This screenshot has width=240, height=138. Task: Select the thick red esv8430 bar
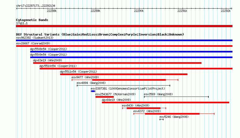coord(143,108)
